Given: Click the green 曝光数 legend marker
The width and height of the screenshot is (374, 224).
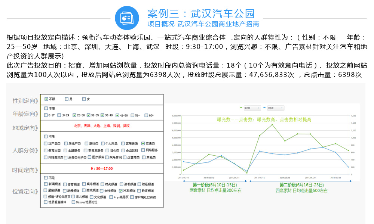Looking at the screenshot, I should (241, 108).
